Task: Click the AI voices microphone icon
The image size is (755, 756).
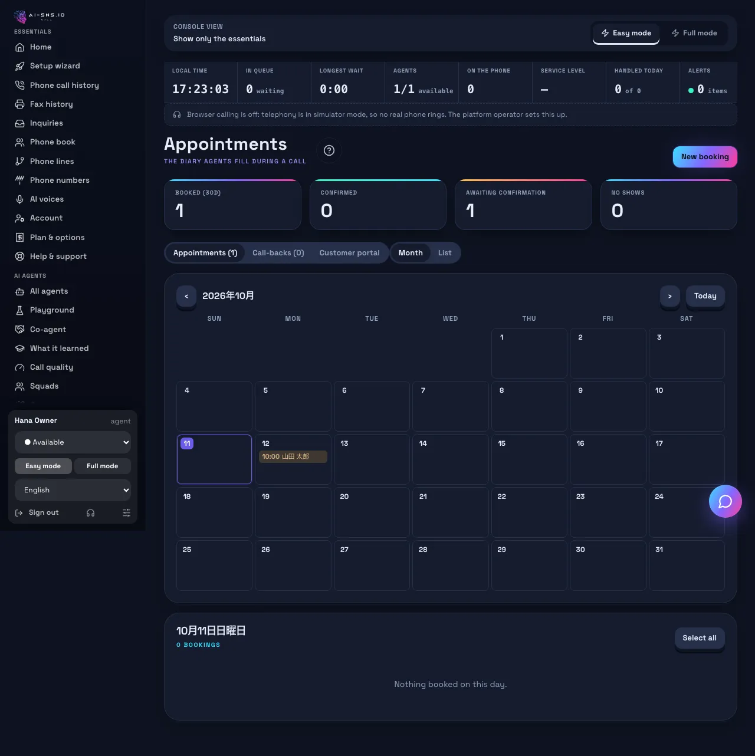Action: point(19,199)
